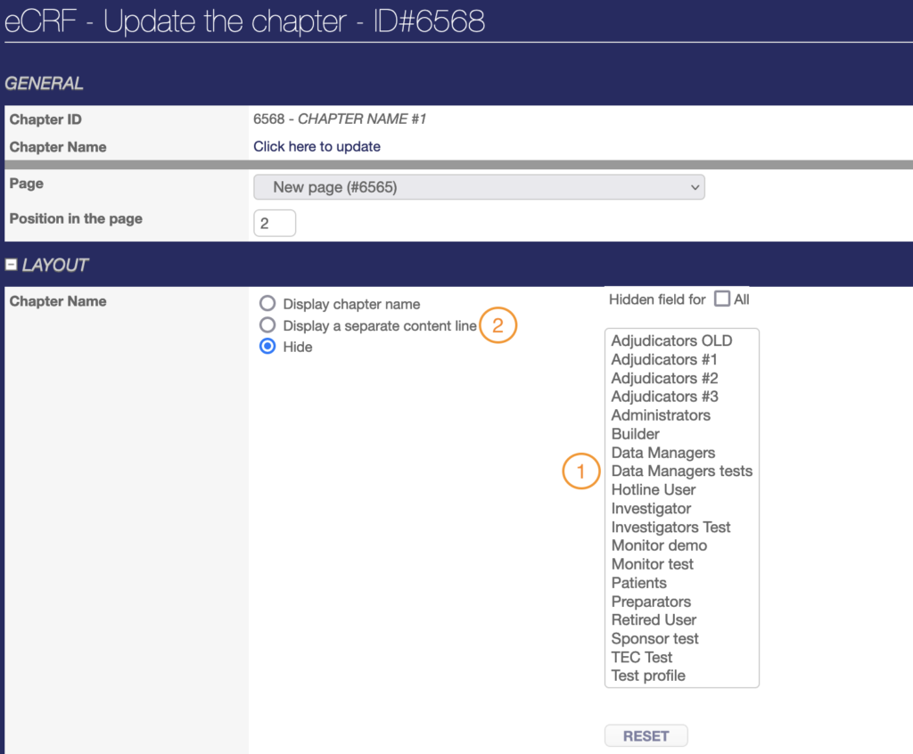Choose Display a separate content line option
913x754 pixels.
pyautogui.click(x=267, y=325)
